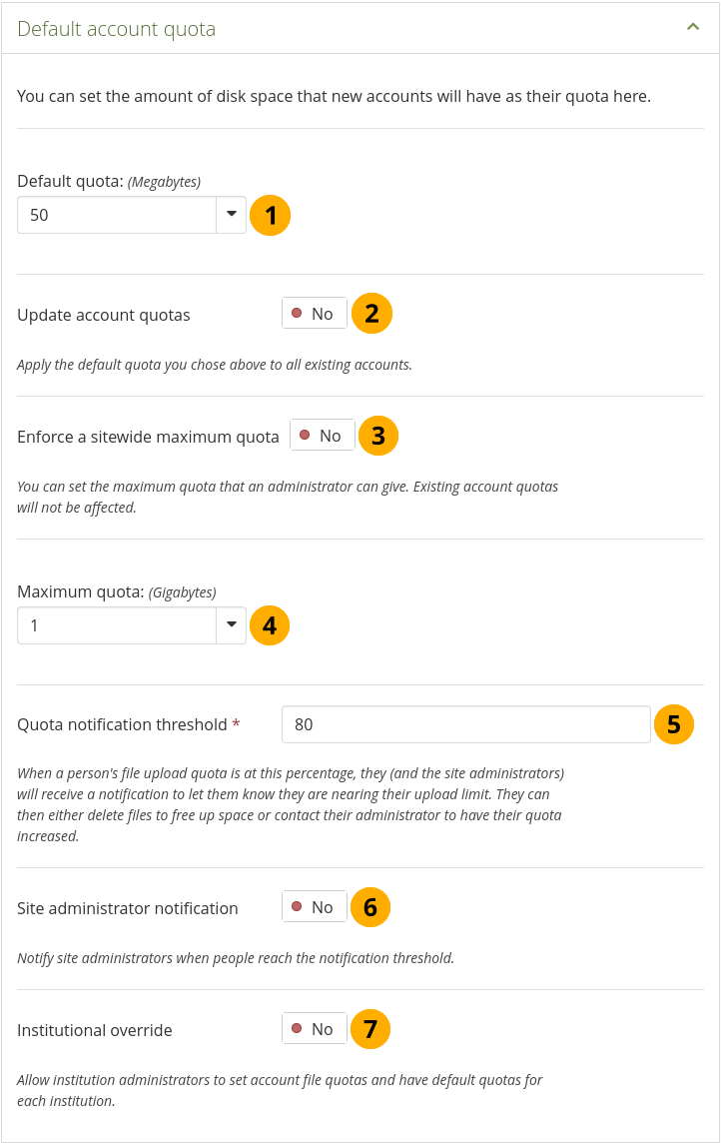Switch on Institutional override
Screen dimensions: 721x1144
(x=315, y=1029)
